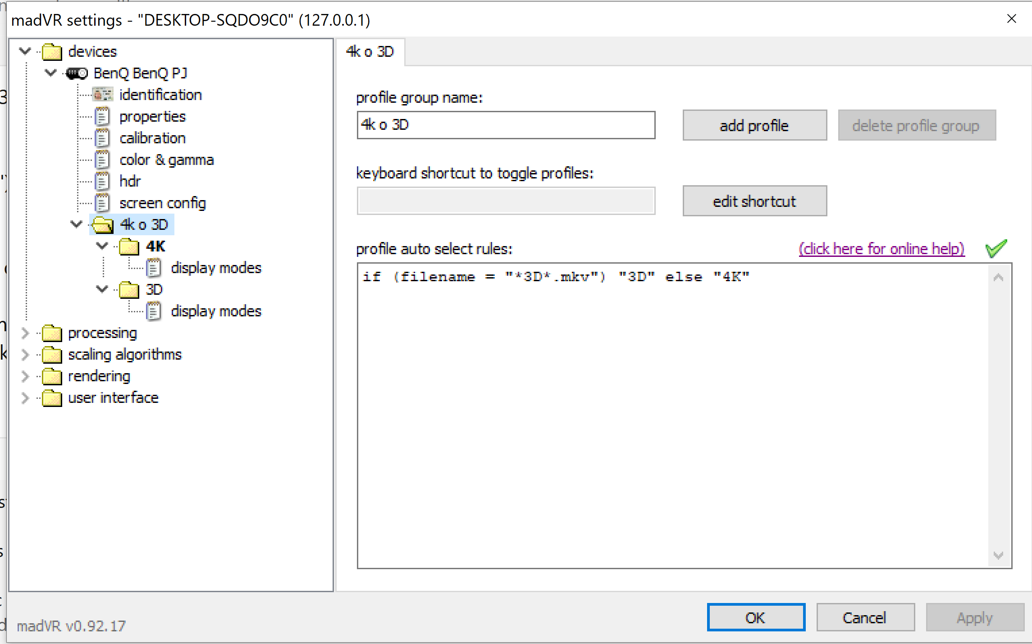Click the rules box scroll down arrow
Image resolution: width=1032 pixels, height=644 pixels.
tap(998, 555)
